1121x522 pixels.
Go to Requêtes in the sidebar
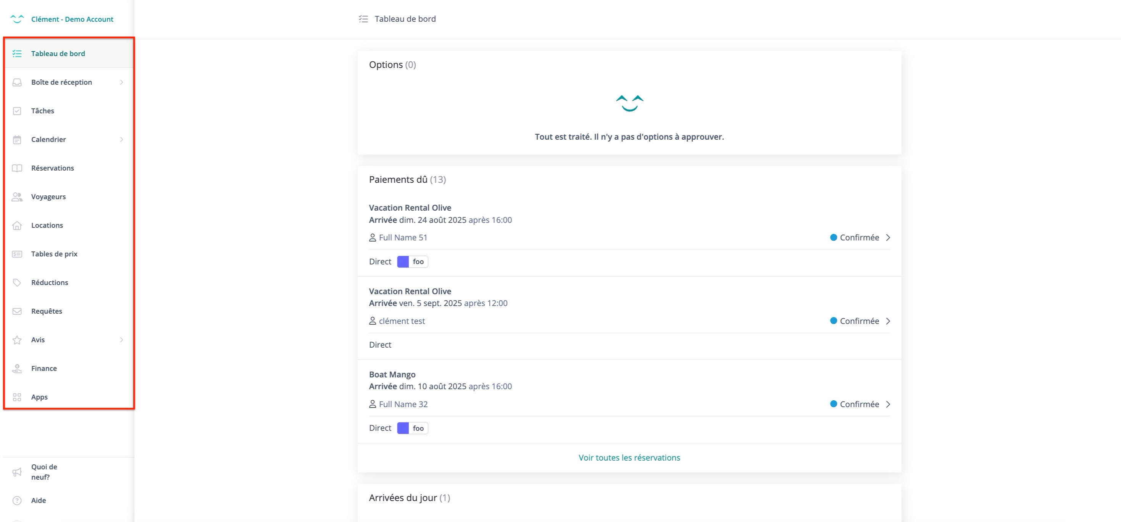(x=47, y=311)
